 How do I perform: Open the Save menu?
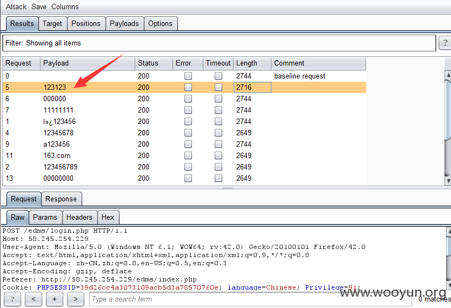tap(39, 6)
